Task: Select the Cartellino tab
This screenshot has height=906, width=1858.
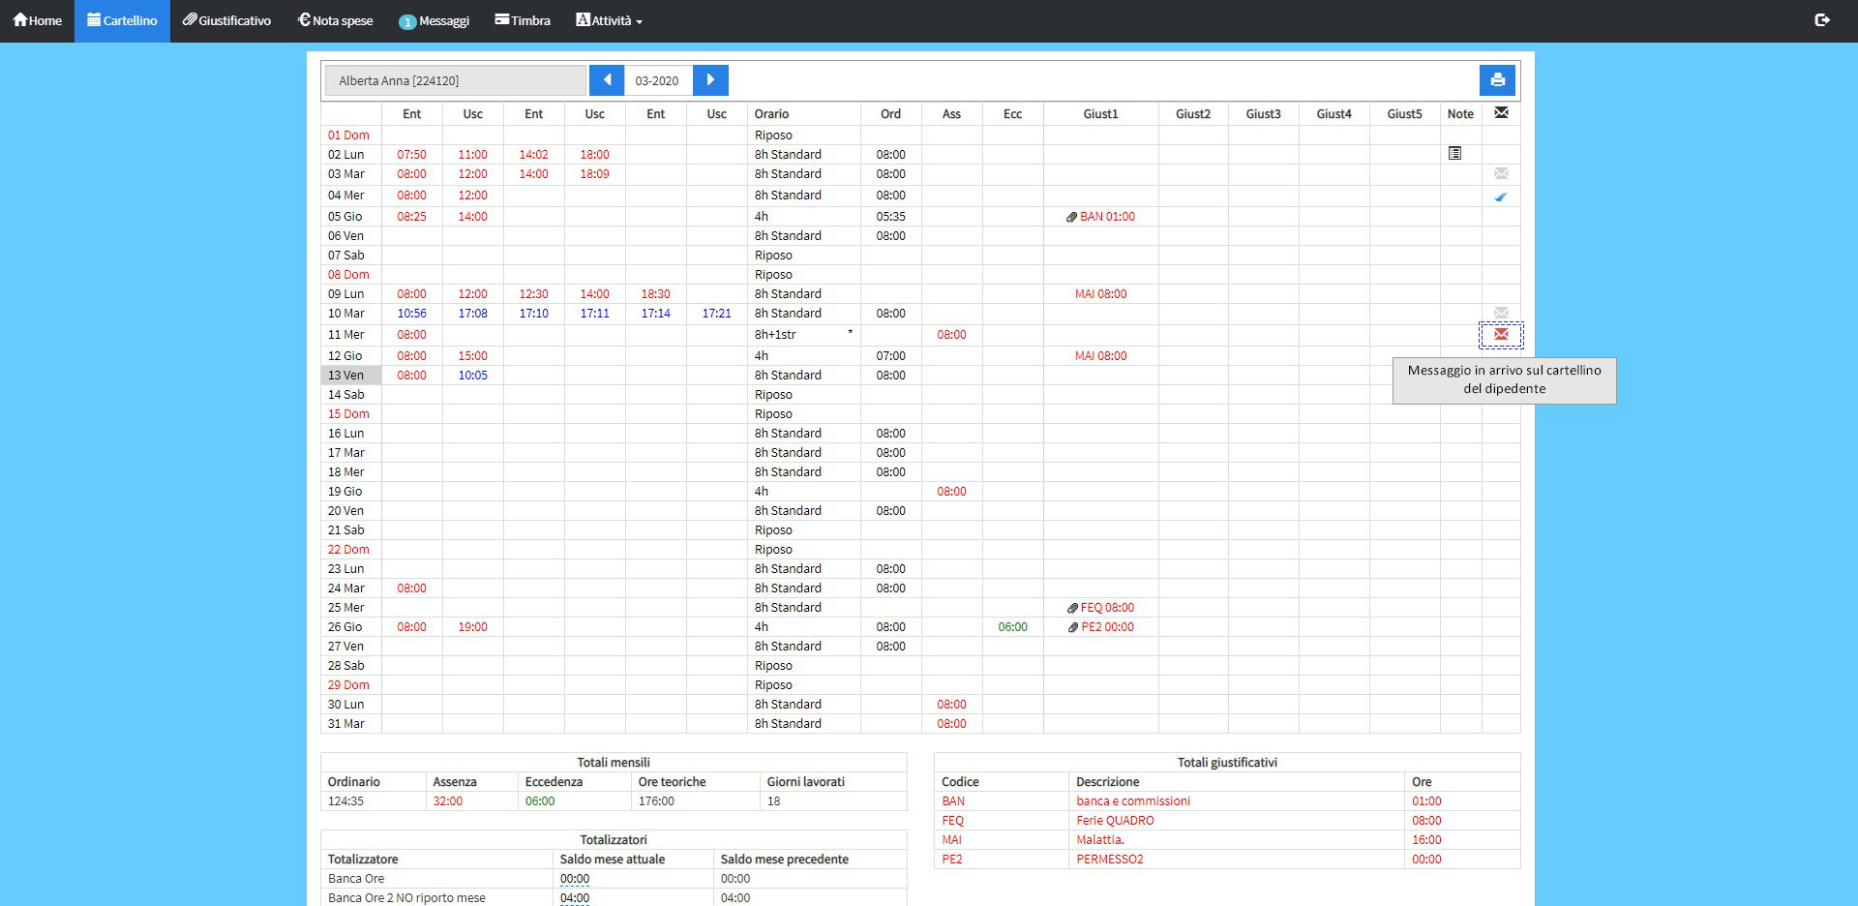Action: point(122,20)
